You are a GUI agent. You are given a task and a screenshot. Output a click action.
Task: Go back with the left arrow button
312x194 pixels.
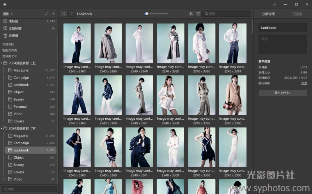pos(64,14)
